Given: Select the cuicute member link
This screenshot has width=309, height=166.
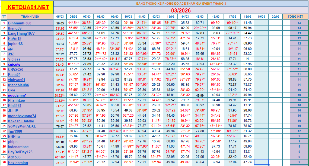Looking at the screenshot, I should 14,64.
